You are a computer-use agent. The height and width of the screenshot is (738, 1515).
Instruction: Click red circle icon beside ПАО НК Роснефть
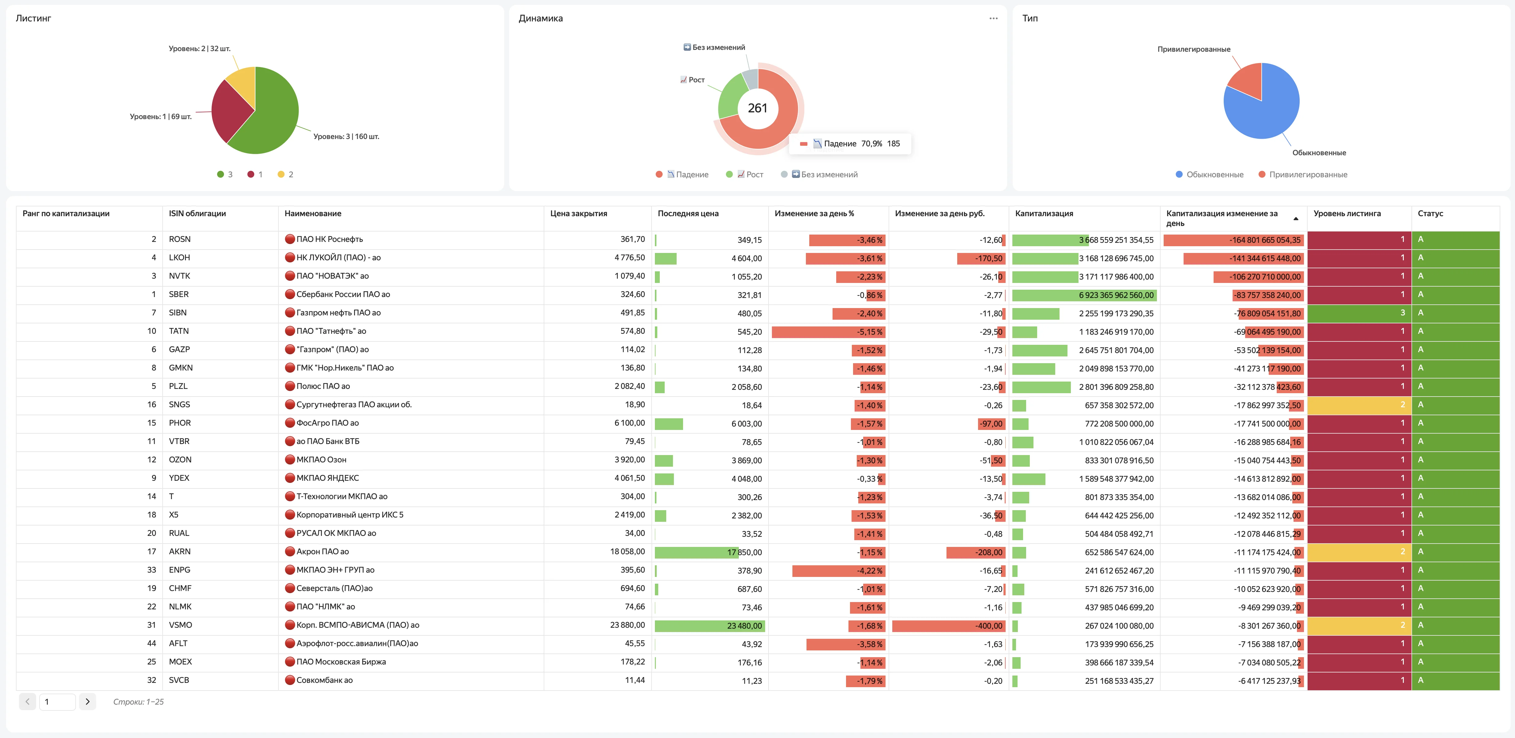pos(289,239)
